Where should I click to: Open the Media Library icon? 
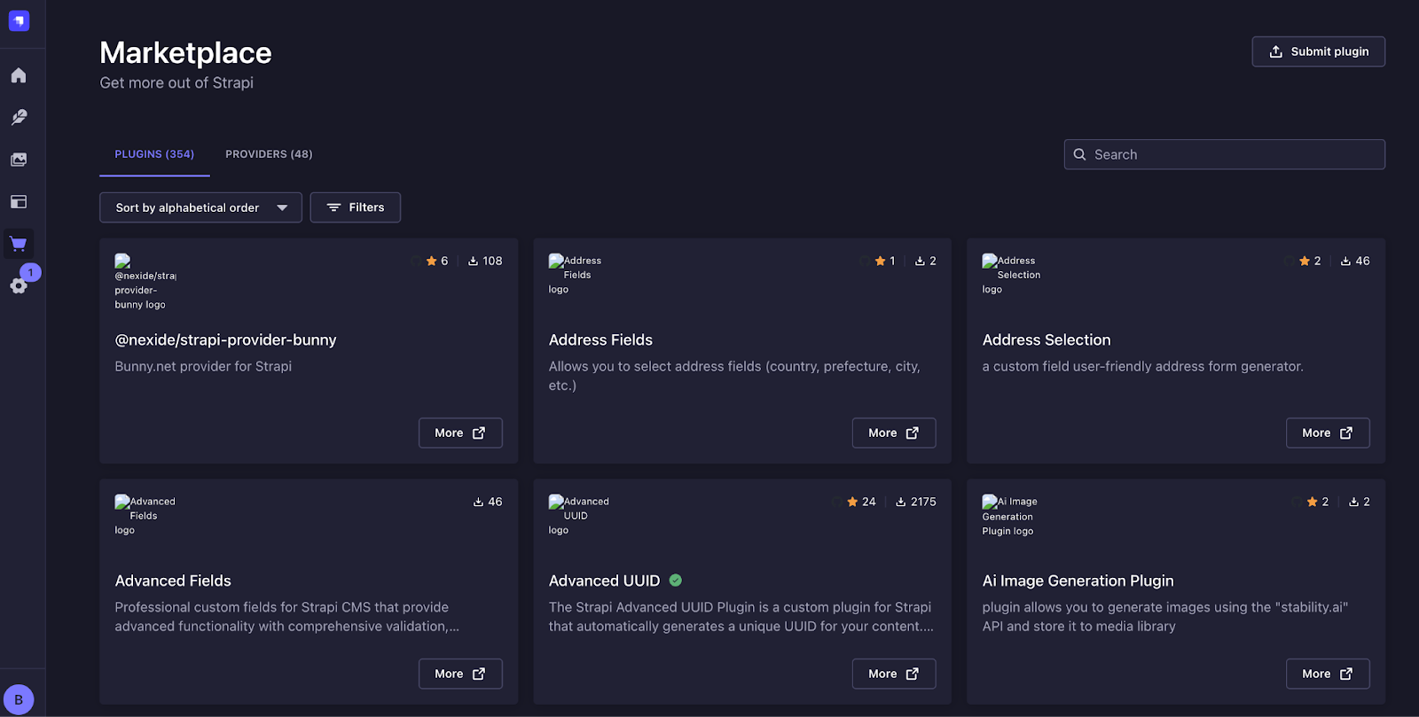tap(19, 160)
